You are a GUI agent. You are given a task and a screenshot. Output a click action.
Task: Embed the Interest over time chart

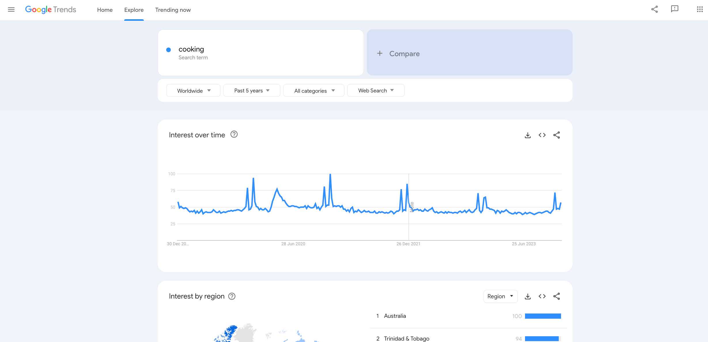pyautogui.click(x=542, y=135)
